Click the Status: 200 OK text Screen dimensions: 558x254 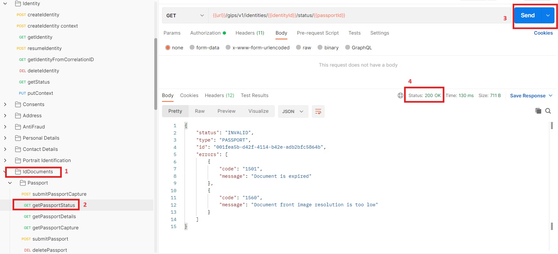(x=424, y=95)
